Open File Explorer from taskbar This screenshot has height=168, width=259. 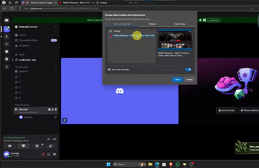pyautogui.click(x=150, y=165)
